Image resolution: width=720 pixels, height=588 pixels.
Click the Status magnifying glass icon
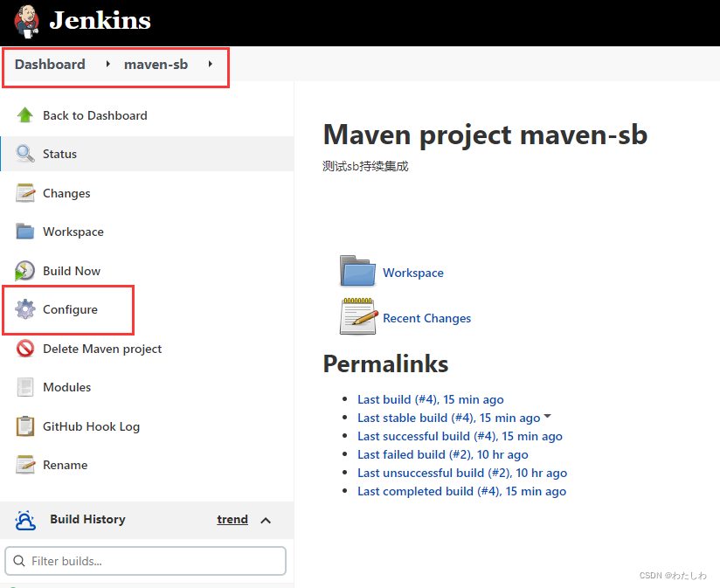(x=24, y=153)
